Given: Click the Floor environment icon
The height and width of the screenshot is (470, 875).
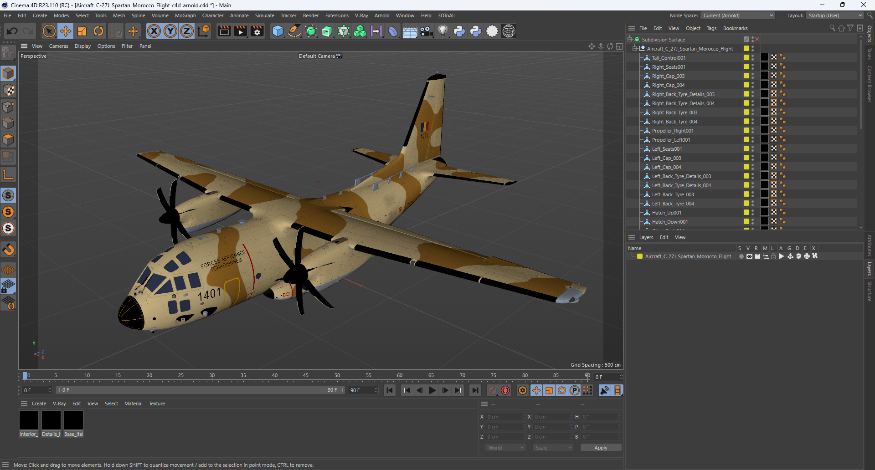Looking at the screenshot, I should point(410,31).
